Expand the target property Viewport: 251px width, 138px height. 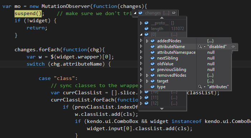click(x=147, y=81)
